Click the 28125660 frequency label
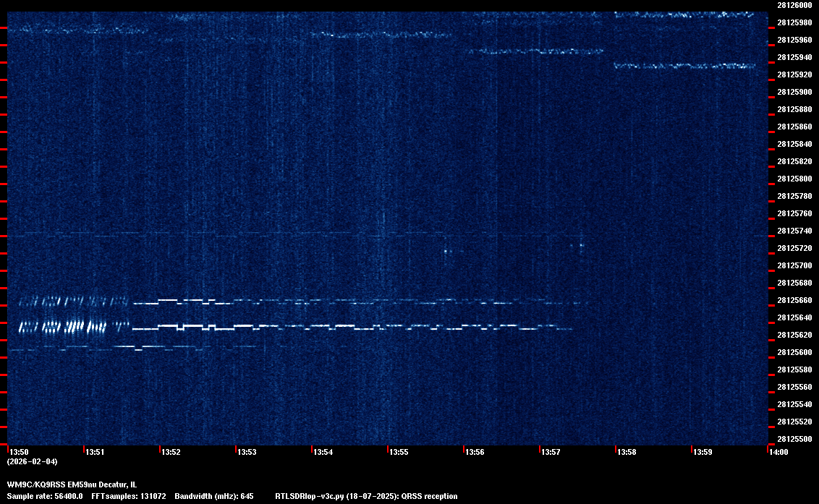The image size is (819, 504). click(794, 300)
